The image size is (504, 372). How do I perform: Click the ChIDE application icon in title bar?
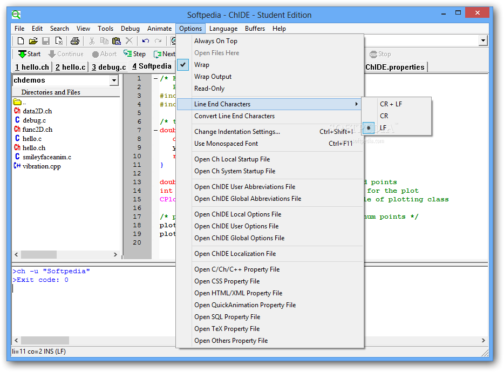pyautogui.click(x=16, y=15)
